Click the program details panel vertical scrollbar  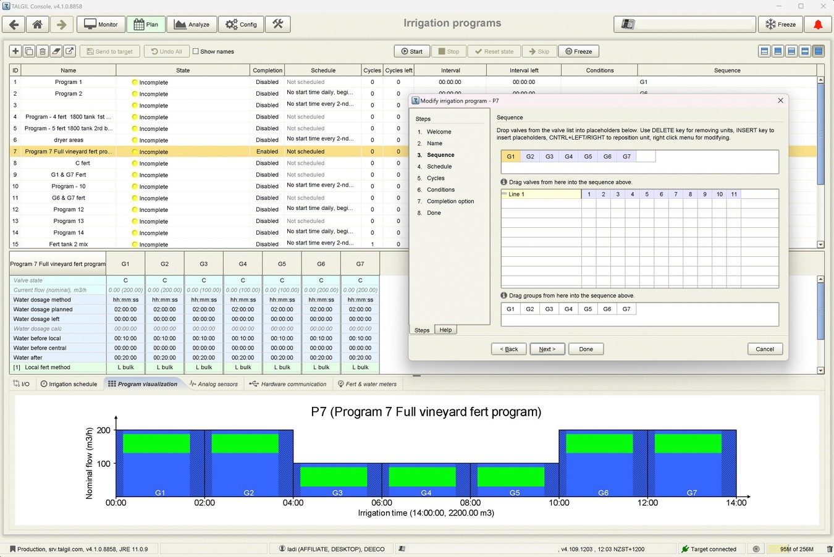point(820,325)
